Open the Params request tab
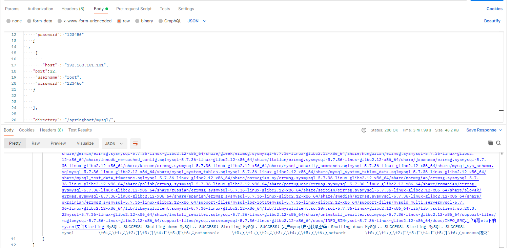511x248 pixels. (x=12, y=9)
